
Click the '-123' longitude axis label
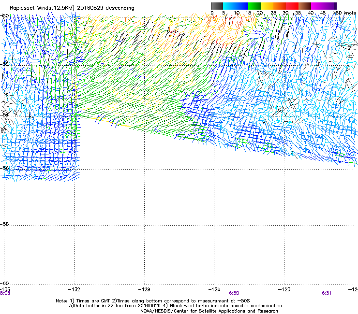pyautogui.click(x=284, y=289)
